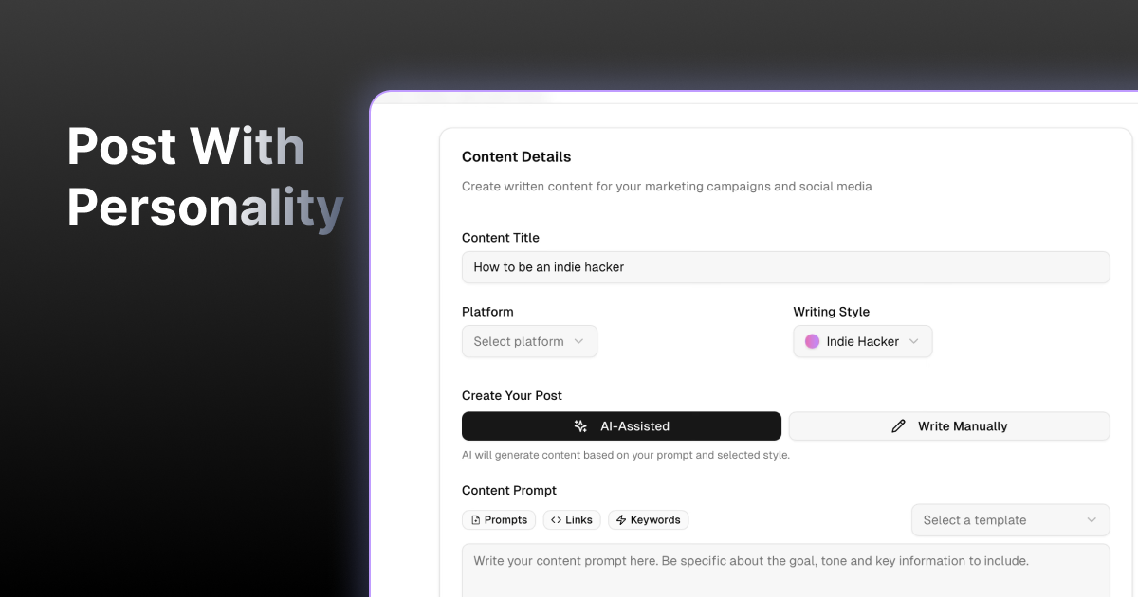Click the document icon beside Prompts
Viewport: 1138px width, 597px height.
coord(475,520)
